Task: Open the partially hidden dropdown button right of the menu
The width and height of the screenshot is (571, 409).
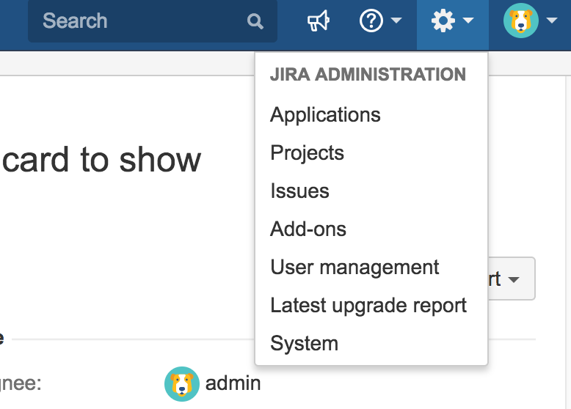Action: pyautogui.click(x=512, y=279)
